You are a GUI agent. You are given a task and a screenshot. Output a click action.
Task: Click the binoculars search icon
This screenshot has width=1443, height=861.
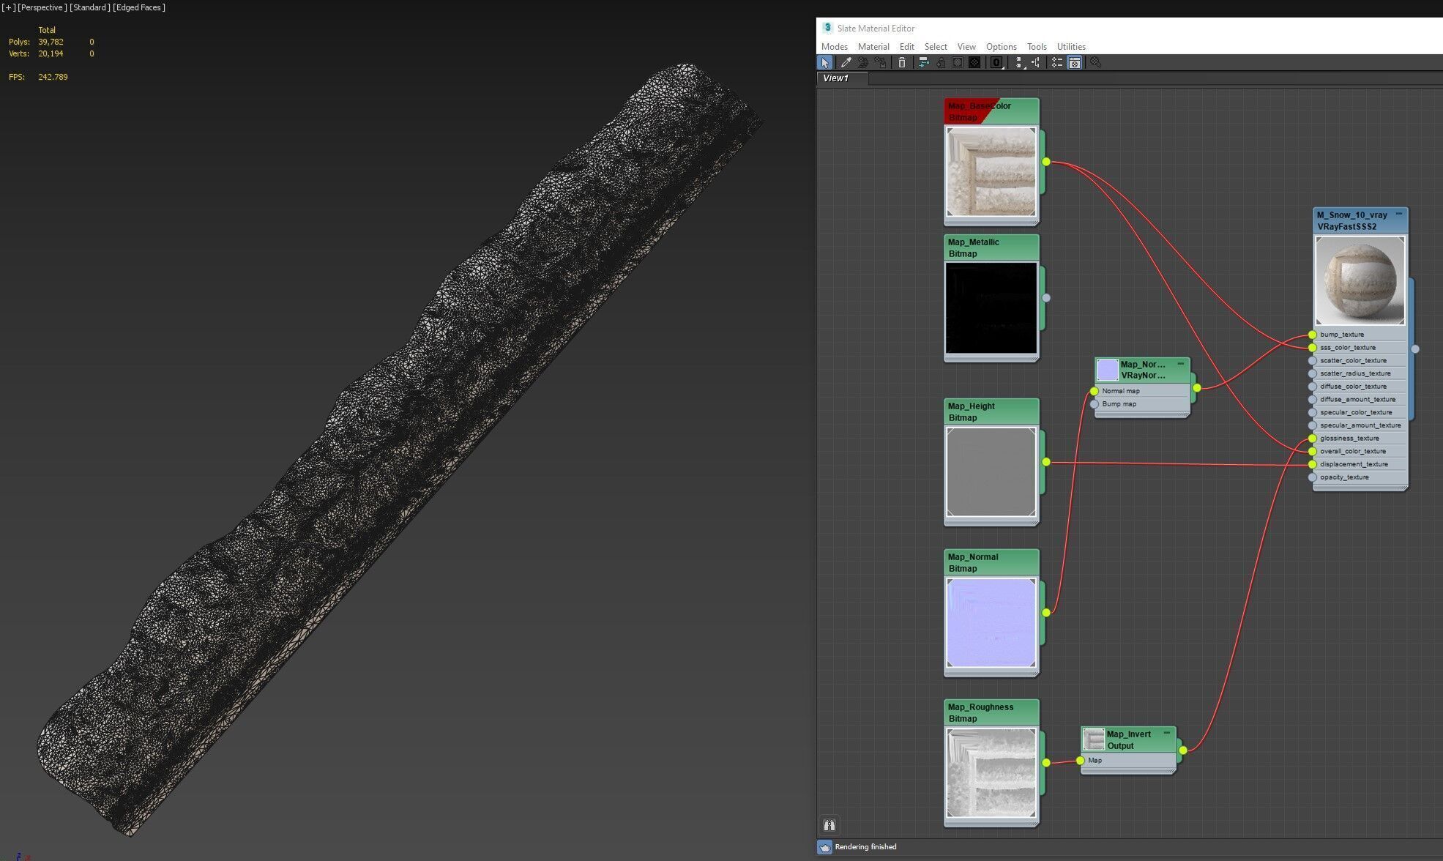pos(829,825)
